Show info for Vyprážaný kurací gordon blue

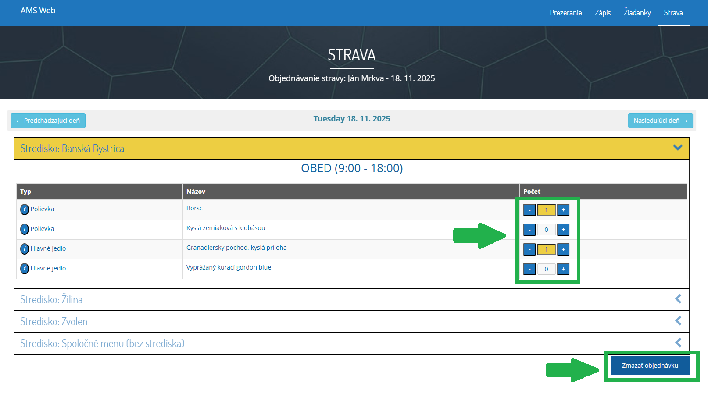[x=25, y=269]
